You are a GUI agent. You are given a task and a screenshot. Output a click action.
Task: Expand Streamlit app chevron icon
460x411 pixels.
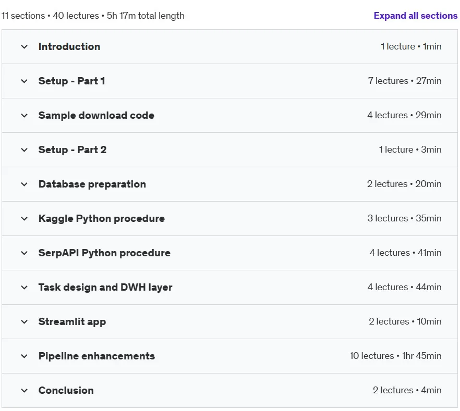click(25, 321)
